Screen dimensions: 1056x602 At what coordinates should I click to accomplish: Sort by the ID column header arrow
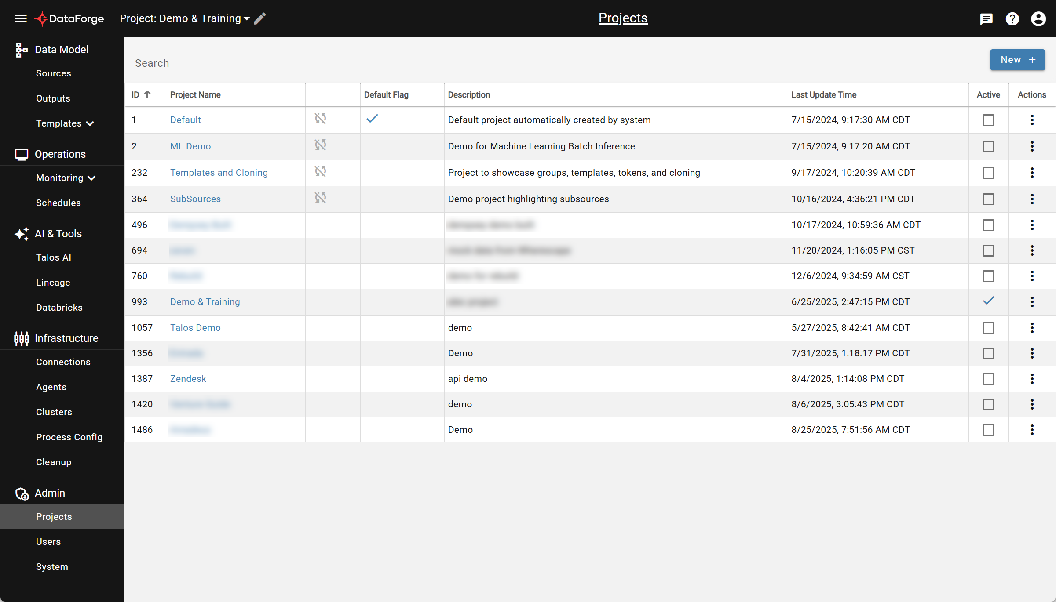tap(148, 94)
